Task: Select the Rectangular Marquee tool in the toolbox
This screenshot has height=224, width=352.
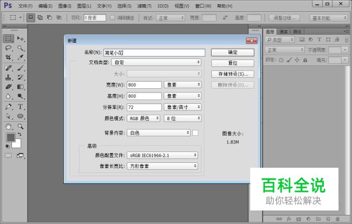Action: point(9,39)
